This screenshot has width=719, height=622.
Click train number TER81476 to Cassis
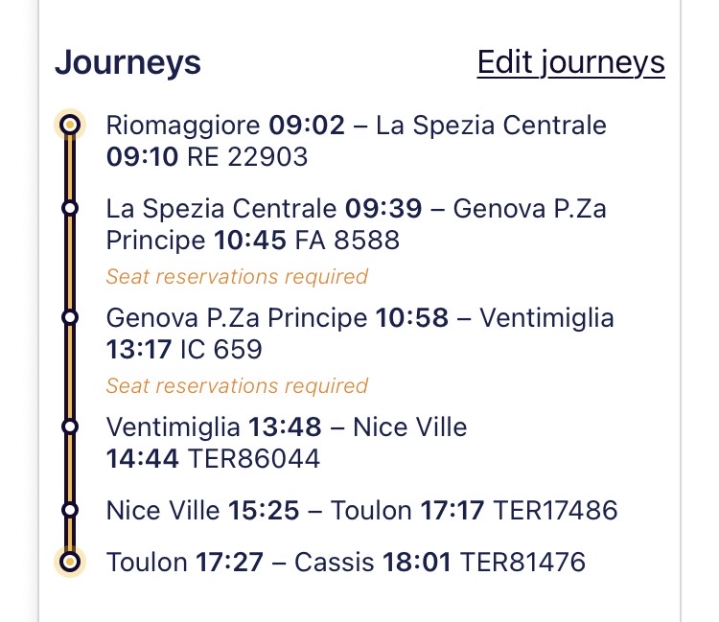(522, 562)
